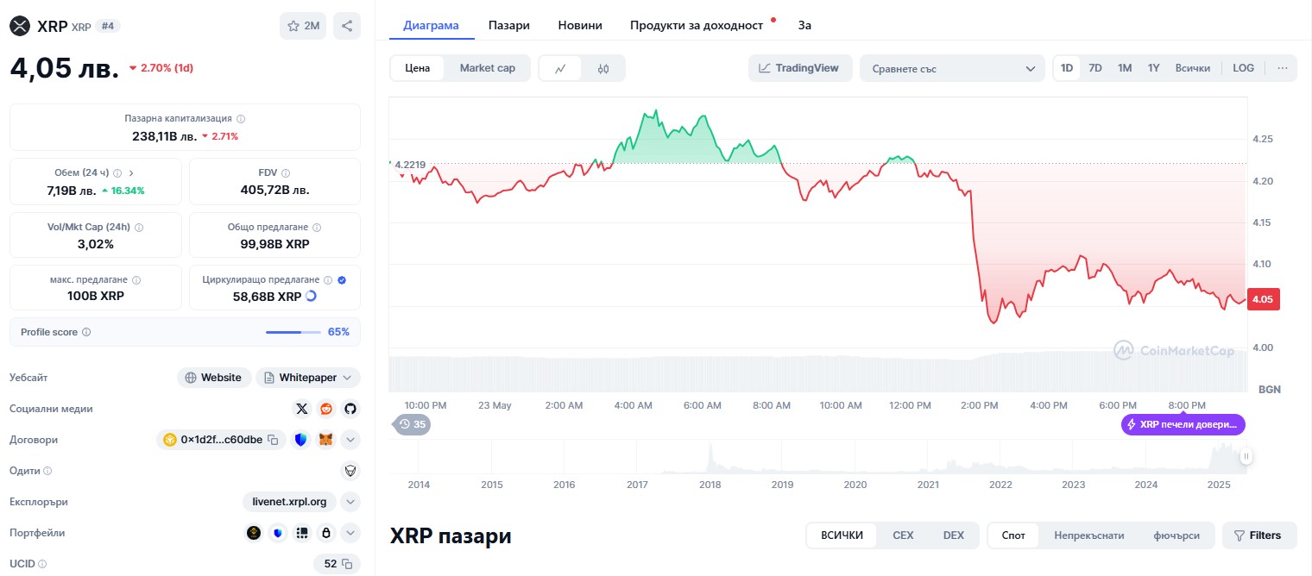This screenshot has width=1312, height=576.
Task: Copy the 0x1d2f...c60dbe contract address
Action: pyautogui.click(x=274, y=440)
